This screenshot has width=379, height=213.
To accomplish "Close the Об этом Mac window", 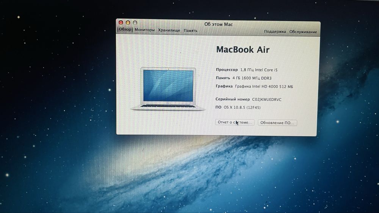I will click(x=121, y=22).
